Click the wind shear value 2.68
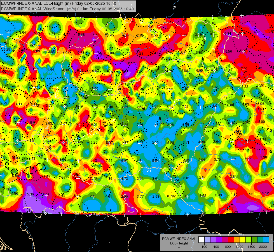 [x=156, y=196]
